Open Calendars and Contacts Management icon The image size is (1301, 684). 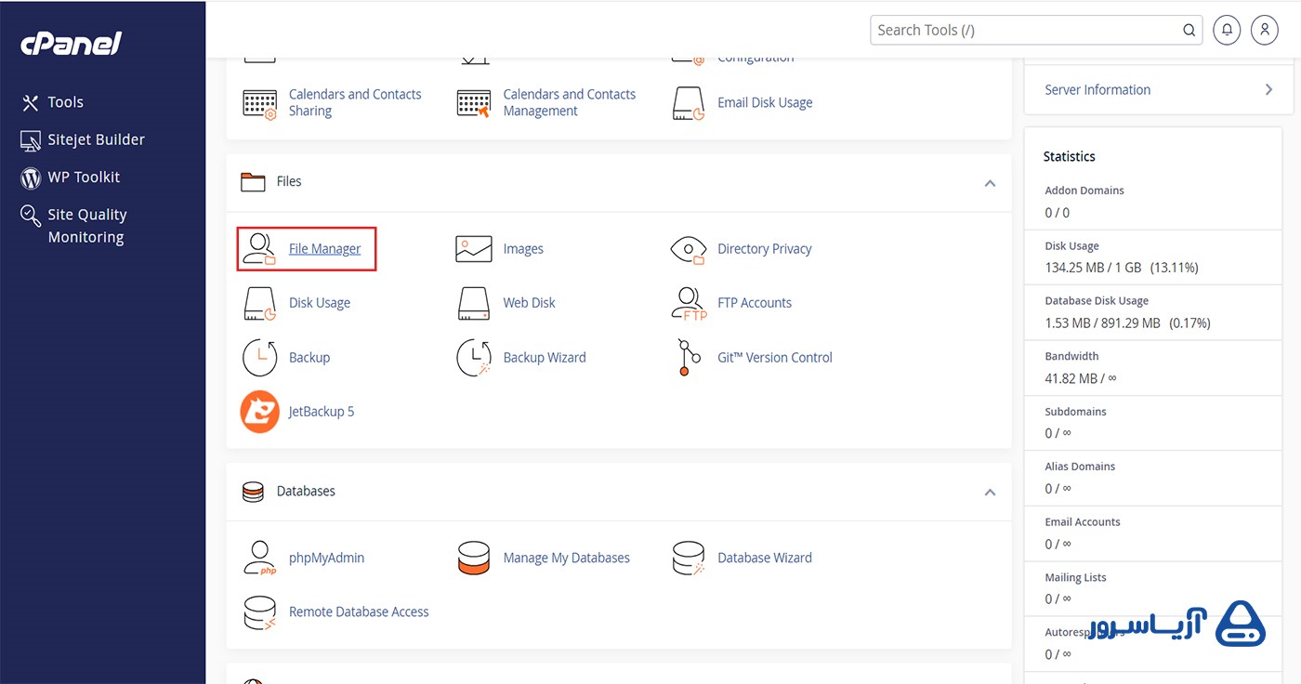474,102
